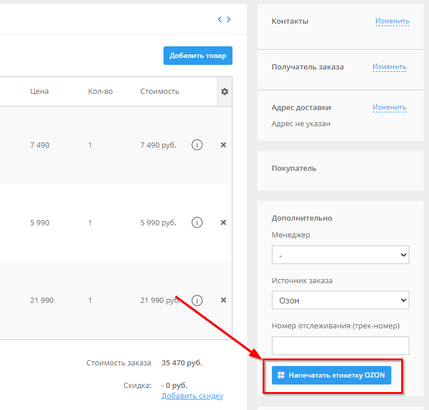Click the tracking number input field
Image resolution: width=429 pixels, height=410 pixels.
[x=340, y=345]
